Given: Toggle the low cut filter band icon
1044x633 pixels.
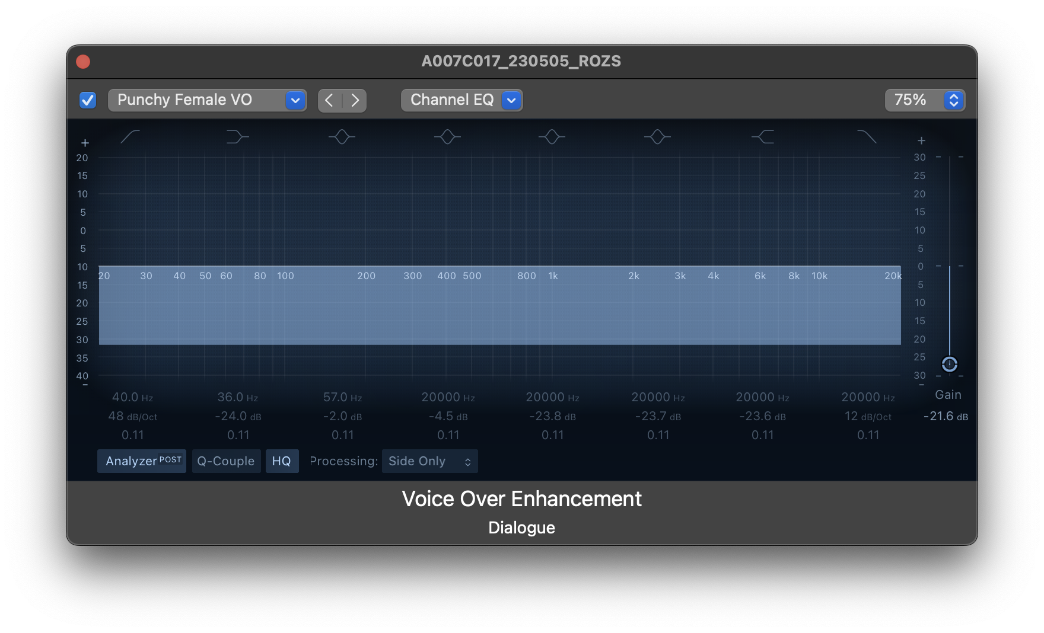Looking at the screenshot, I should (x=130, y=137).
